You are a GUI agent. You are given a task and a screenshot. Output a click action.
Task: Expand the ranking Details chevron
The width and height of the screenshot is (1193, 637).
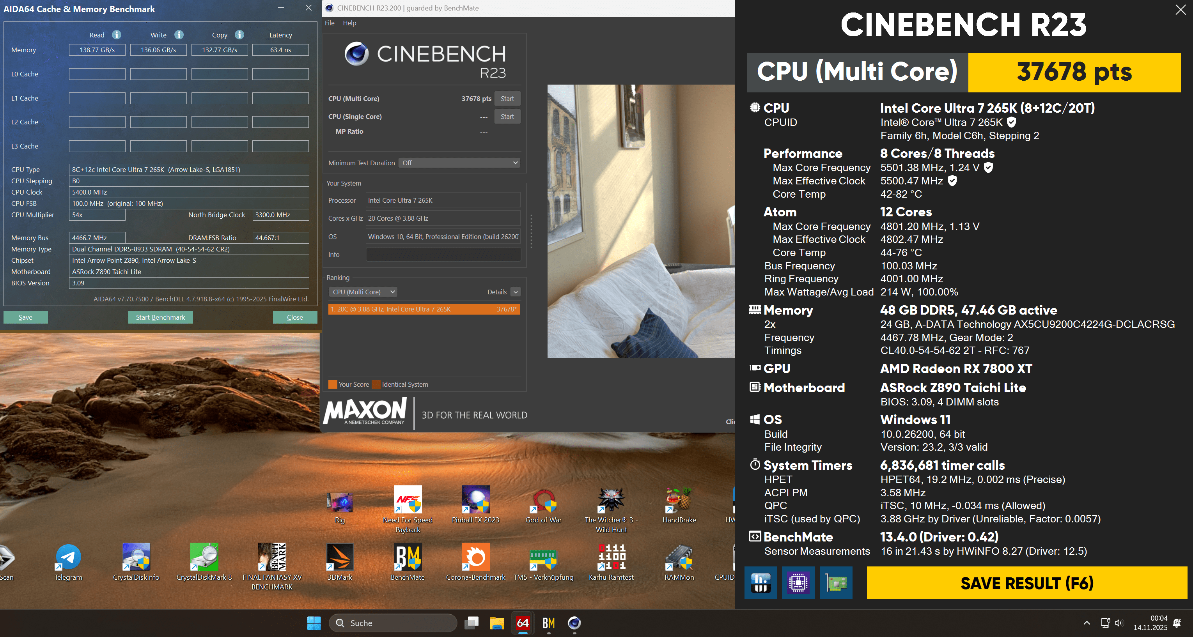point(516,292)
